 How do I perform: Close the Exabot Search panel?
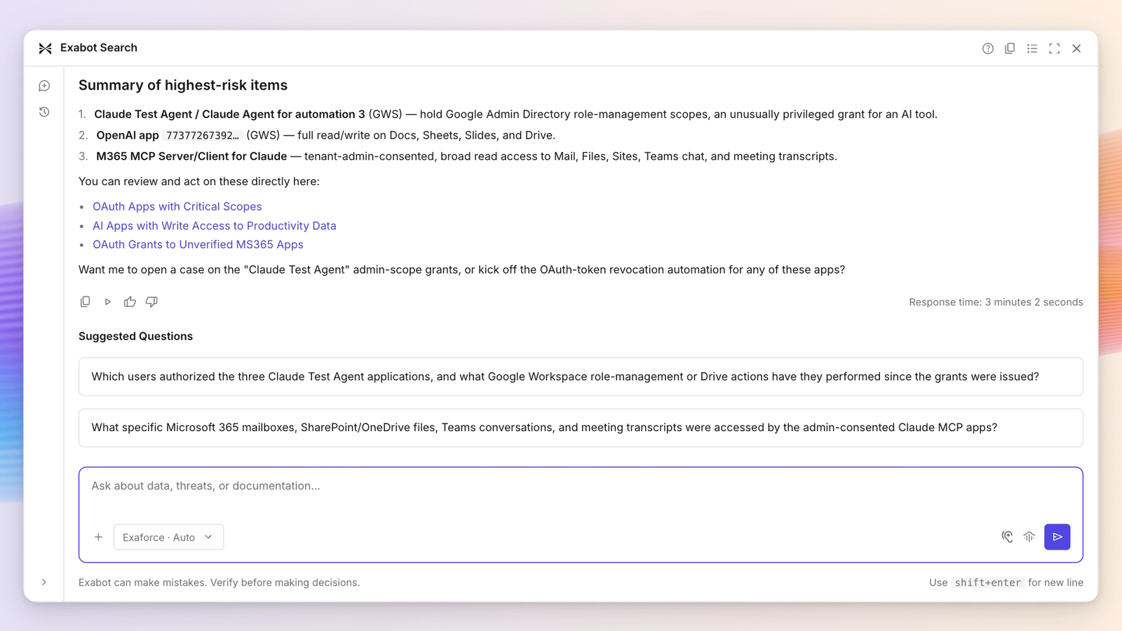click(1076, 48)
